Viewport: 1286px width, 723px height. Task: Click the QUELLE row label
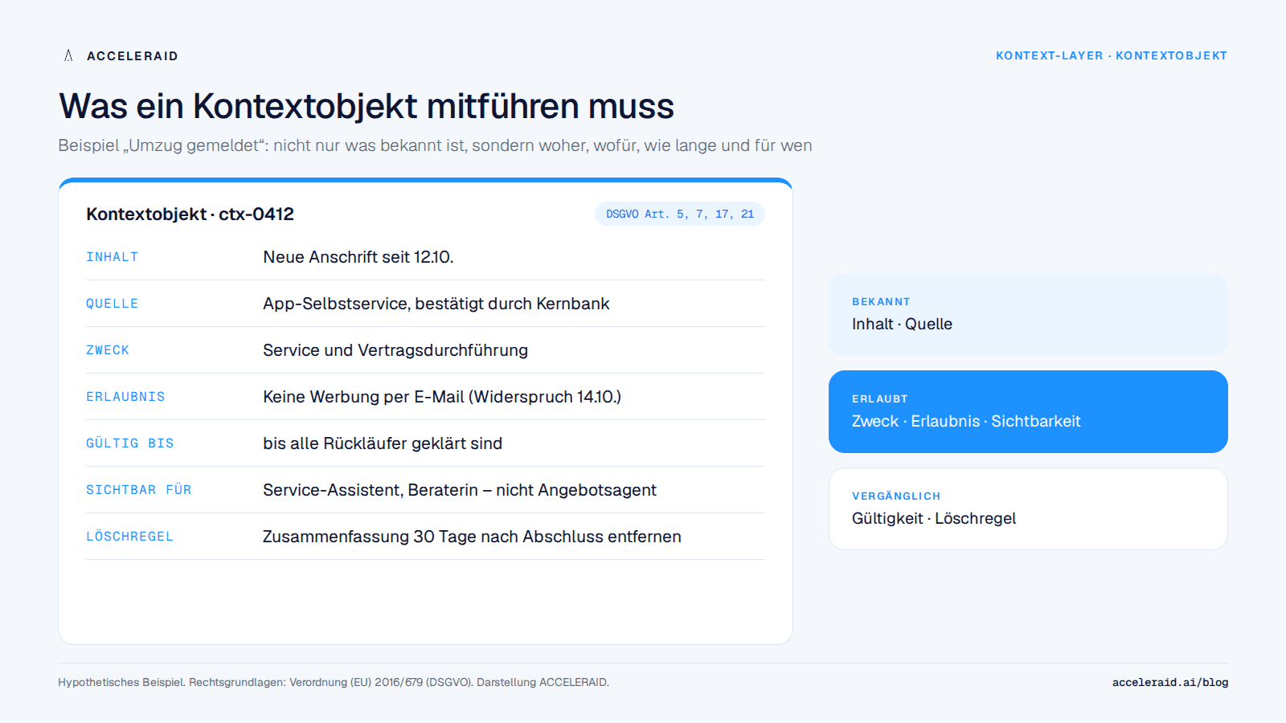(113, 304)
